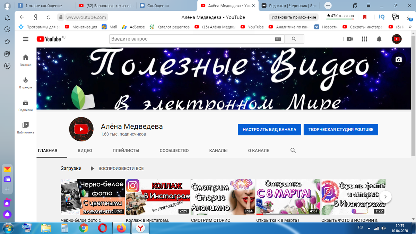Switch to the ВИДЕО channel tab

[85, 150]
